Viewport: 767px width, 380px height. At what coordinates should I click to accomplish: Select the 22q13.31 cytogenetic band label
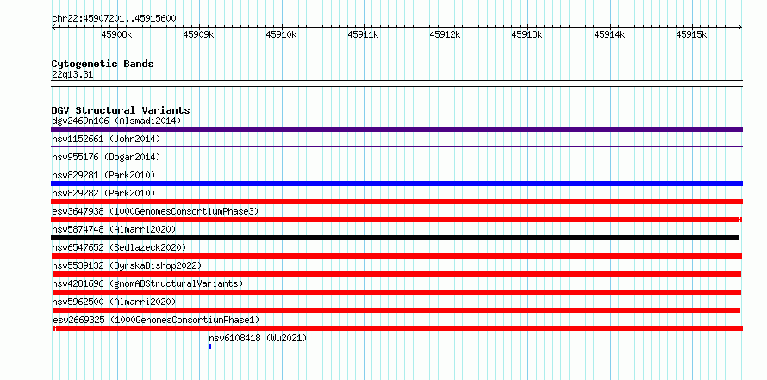[72, 75]
